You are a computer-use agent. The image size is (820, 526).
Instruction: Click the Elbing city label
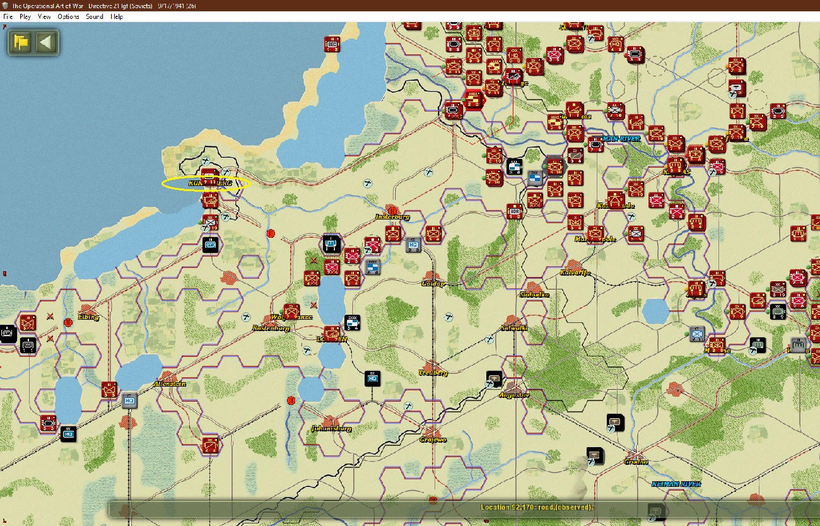88,317
